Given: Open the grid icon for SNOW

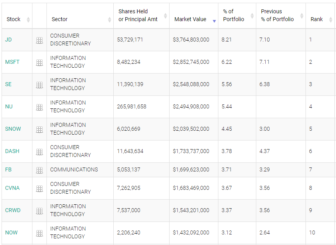Looking at the screenshot, I should 39,130.
